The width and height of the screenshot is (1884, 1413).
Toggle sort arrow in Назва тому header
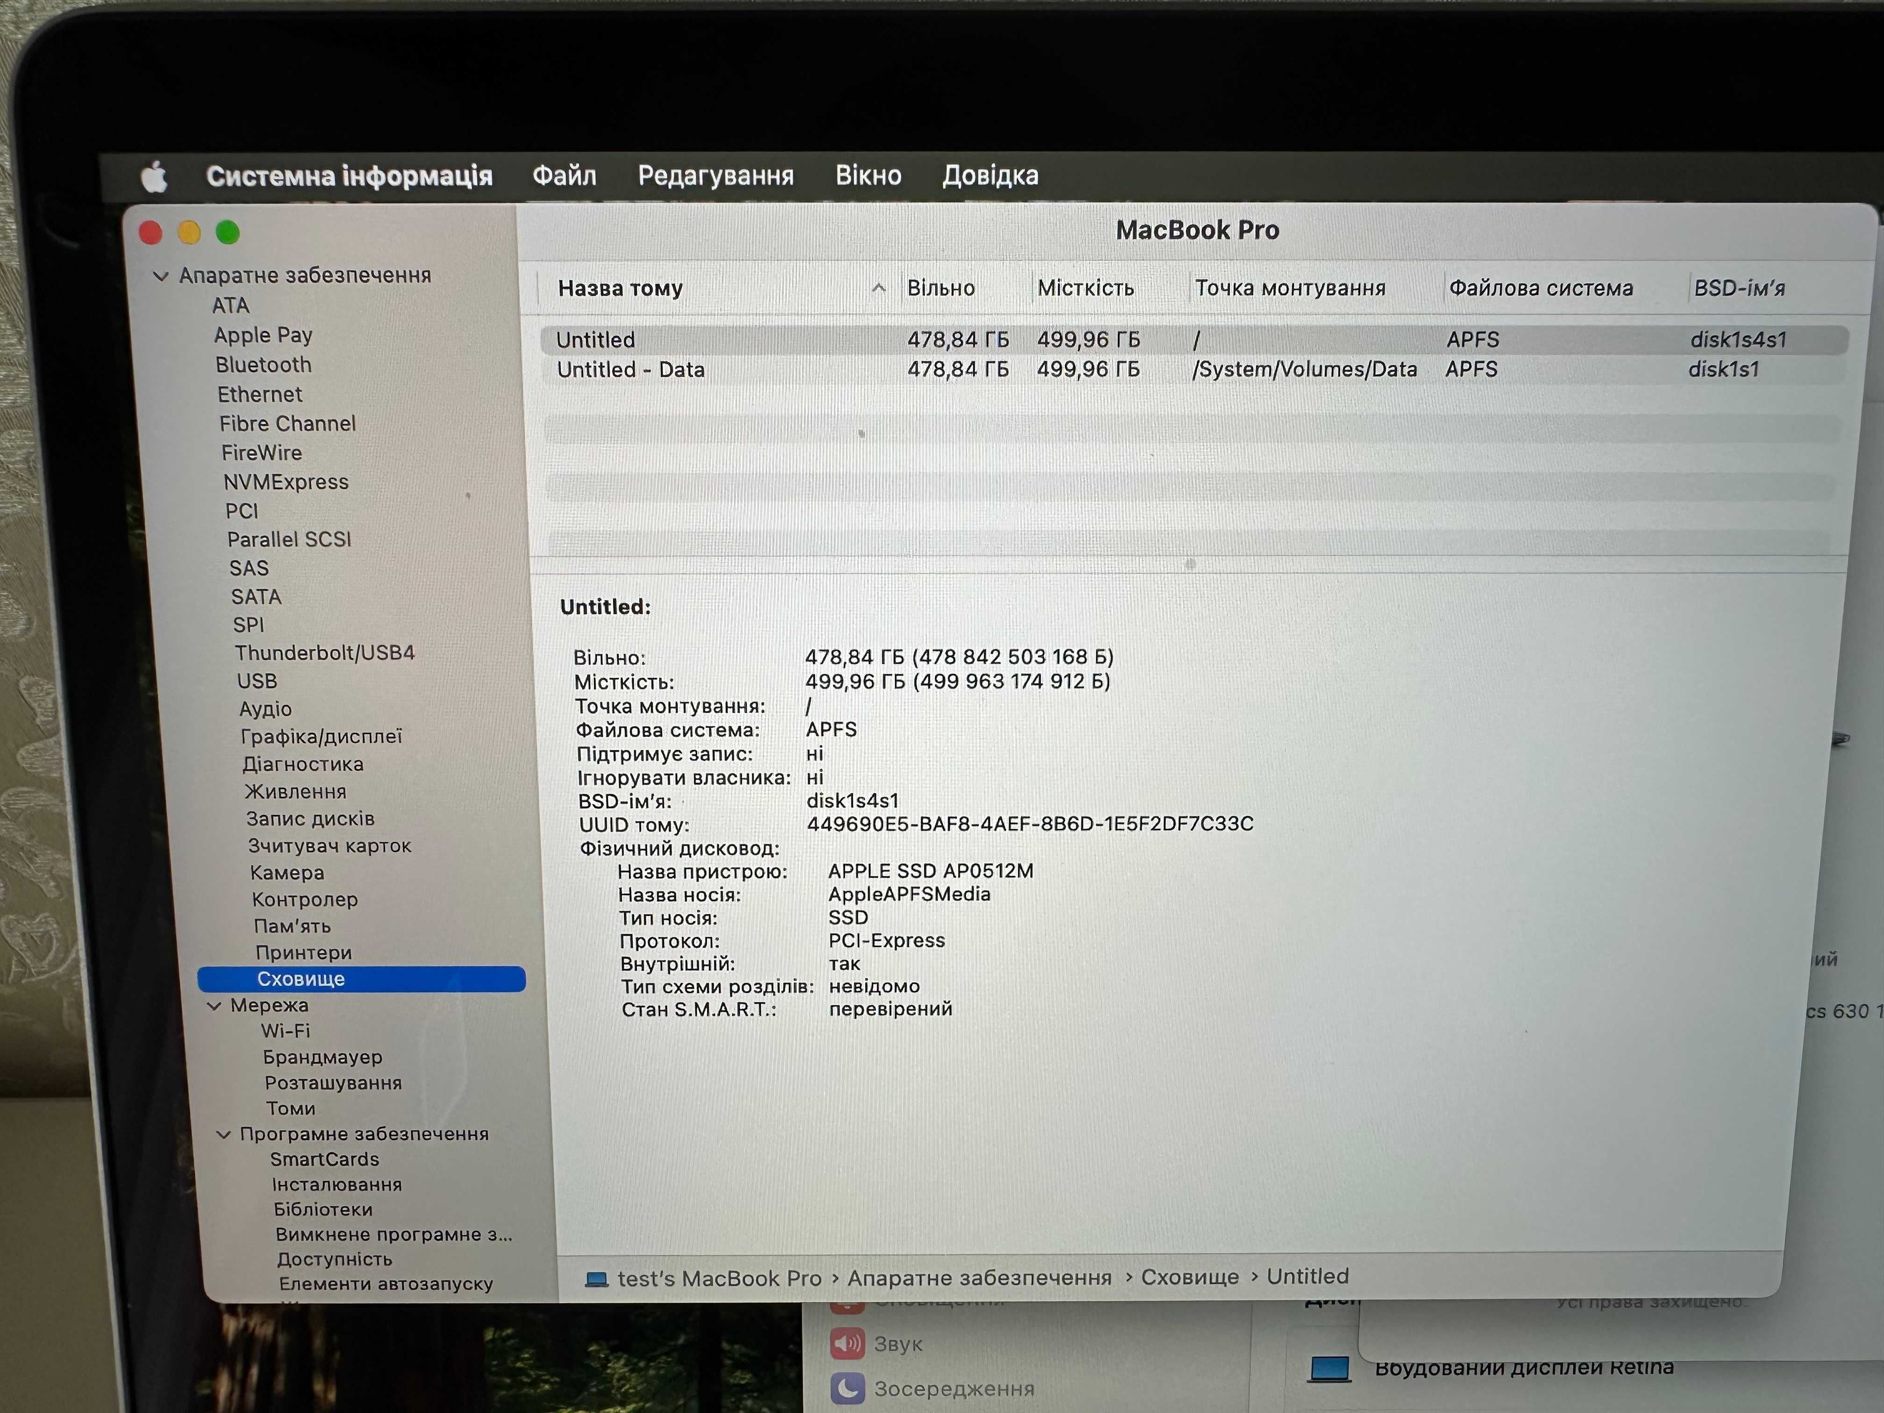tap(879, 289)
